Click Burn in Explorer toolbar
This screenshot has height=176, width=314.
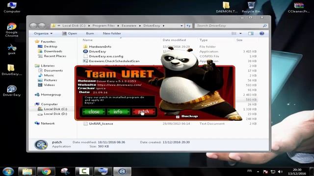point(90,33)
